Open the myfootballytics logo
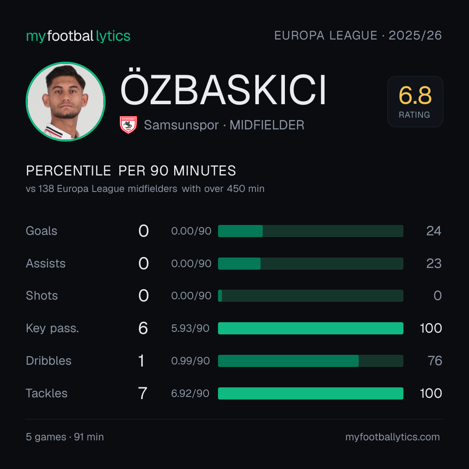This screenshot has height=469, width=469. [78, 36]
